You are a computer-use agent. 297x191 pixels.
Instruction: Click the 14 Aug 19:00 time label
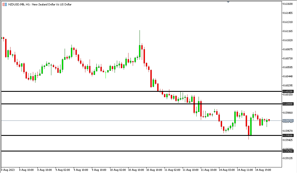pos(263,170)
